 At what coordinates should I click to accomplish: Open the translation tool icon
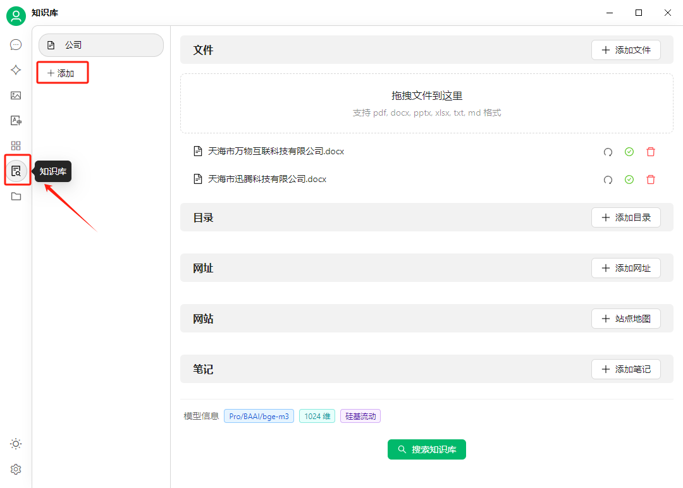[x=16, y=120]
